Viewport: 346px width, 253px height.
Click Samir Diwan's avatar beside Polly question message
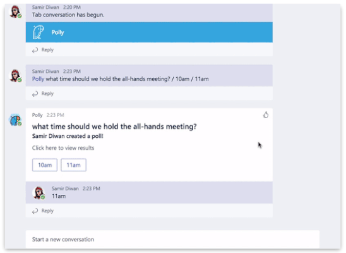click(x=15, y=75)
